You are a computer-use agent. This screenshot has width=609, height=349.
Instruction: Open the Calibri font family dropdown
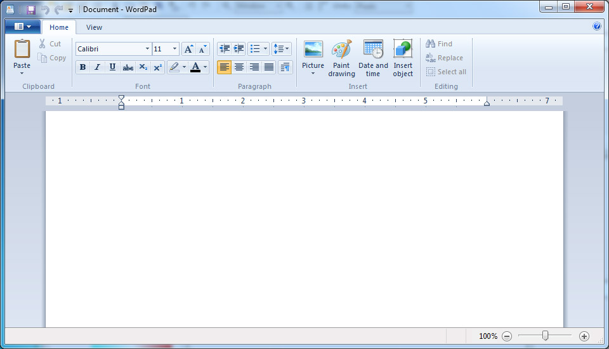(147, 49)
